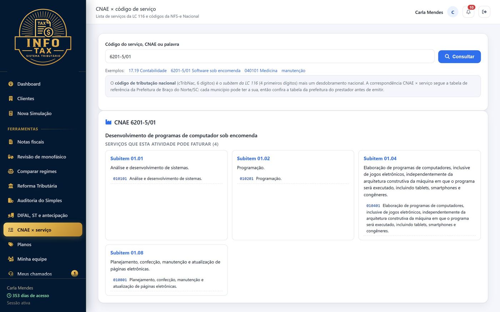This screenshot has height=312, width=500.
Task: Click the Nova Simulação calculator icon
Action: click(x=11, y=113)
